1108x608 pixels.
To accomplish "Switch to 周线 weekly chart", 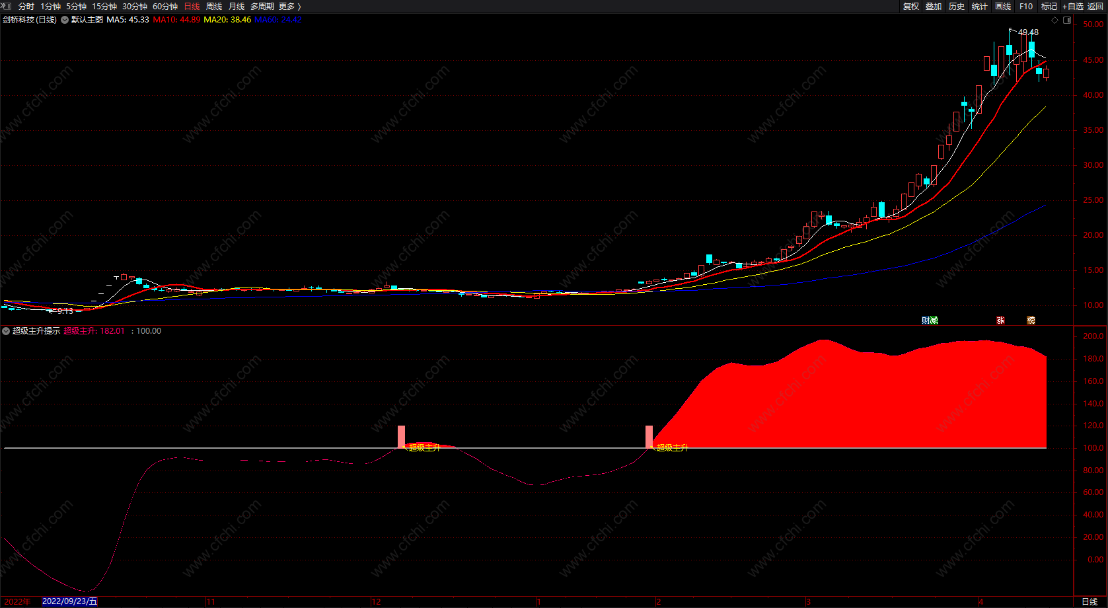I will (214, 7).
